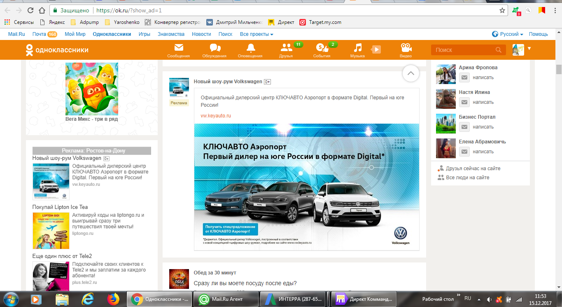Image resolution: width=562 pixels, height=307 pixels.
Task: Open Сообщения envelope icon in orange bar
Action: click(x=179, y=48)
